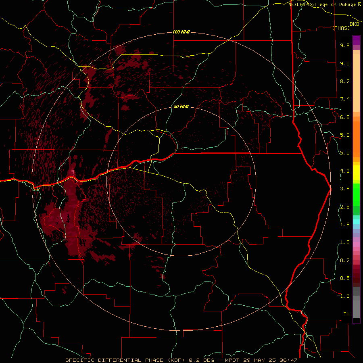Click the KPDT radar site identifier in the caption
The image size is (363, 363).
click(x=233, y=360)
